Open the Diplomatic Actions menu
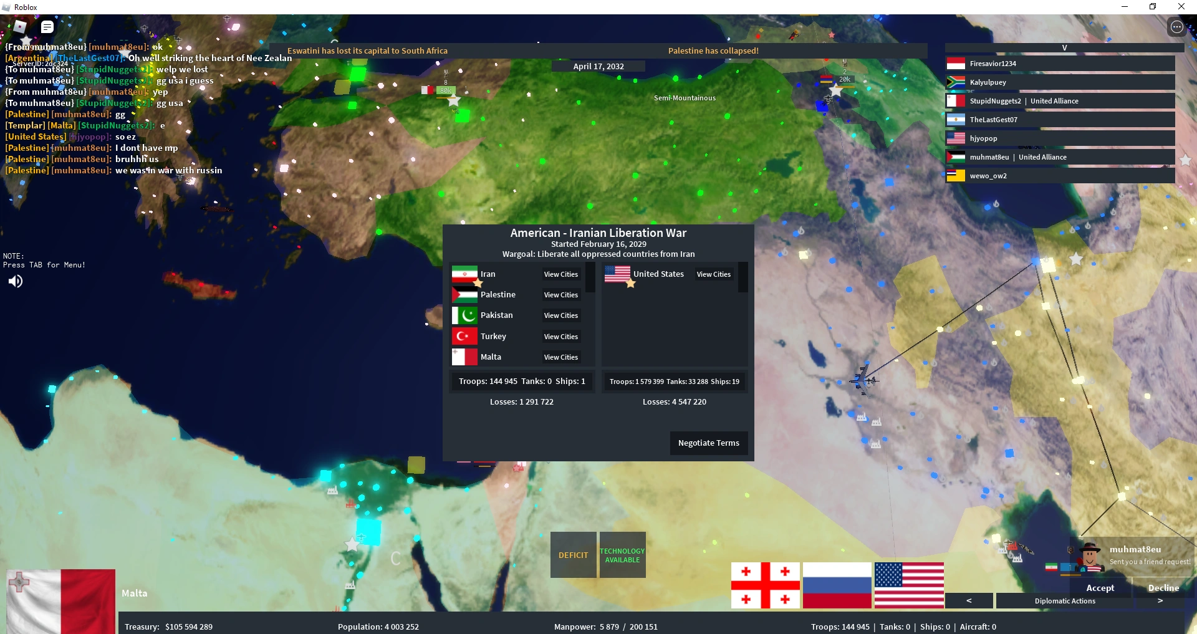 coord(1064,600)
